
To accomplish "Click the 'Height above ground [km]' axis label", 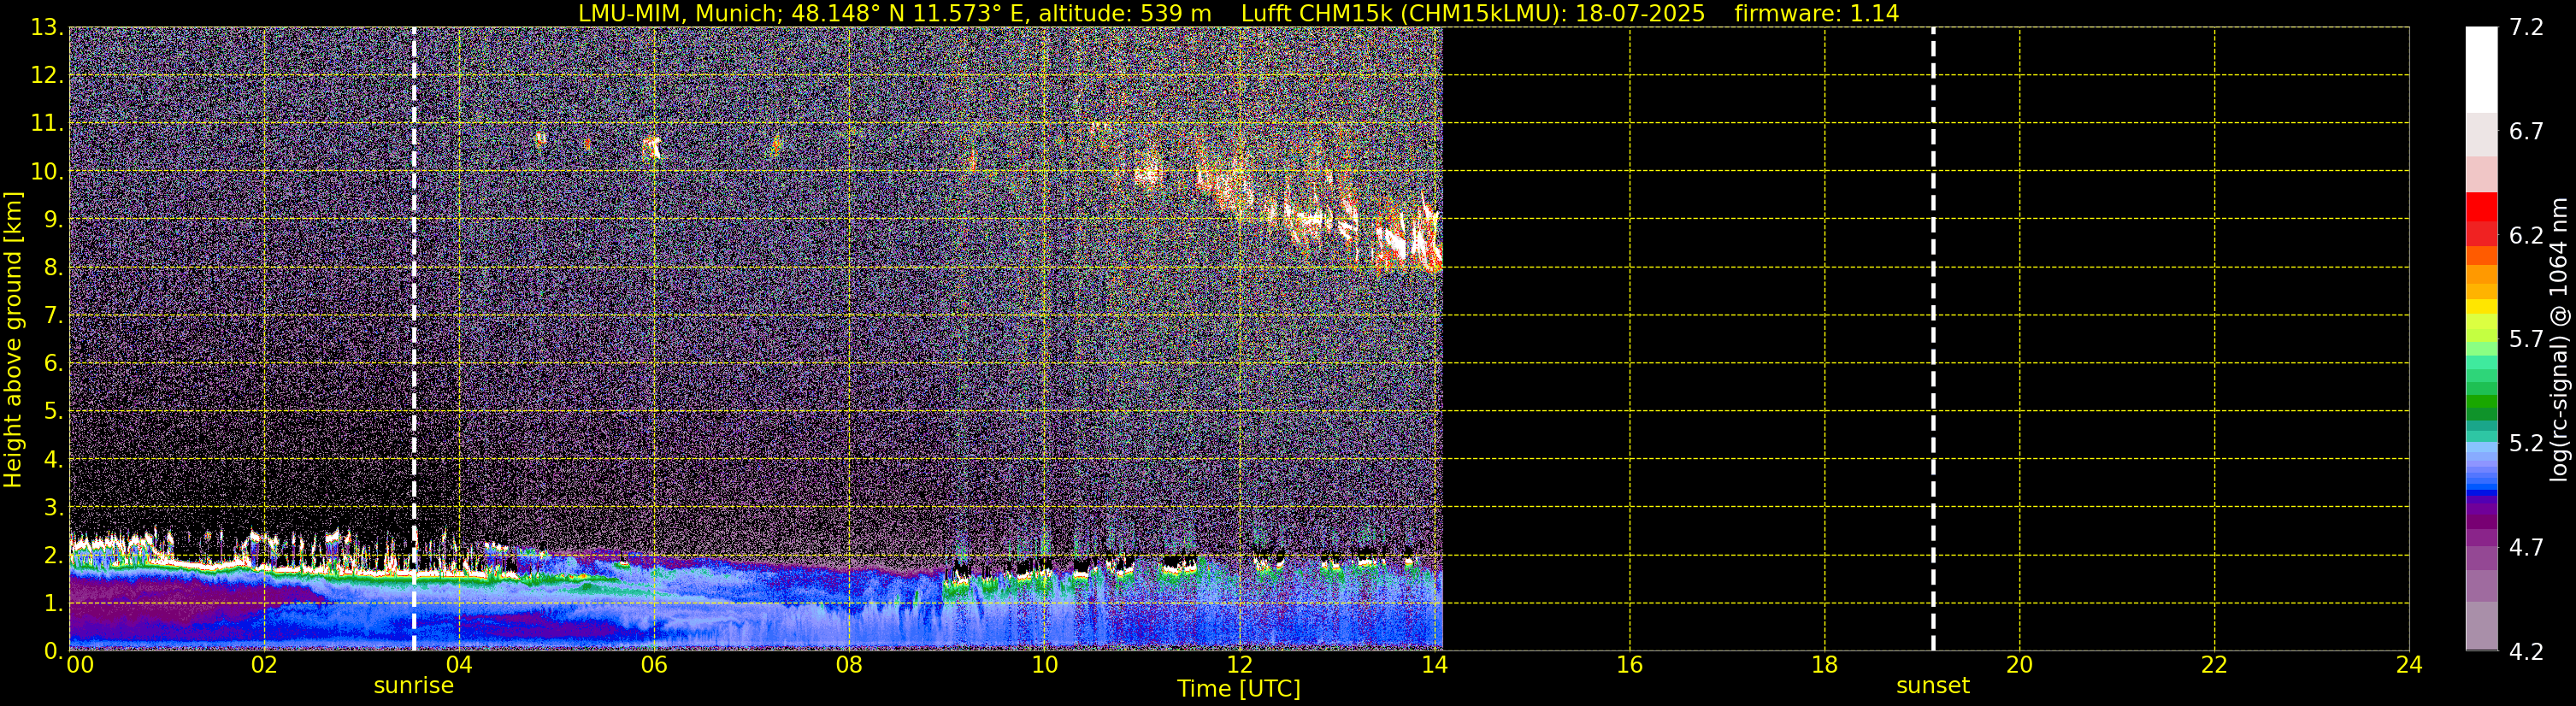I will point(13,339).
